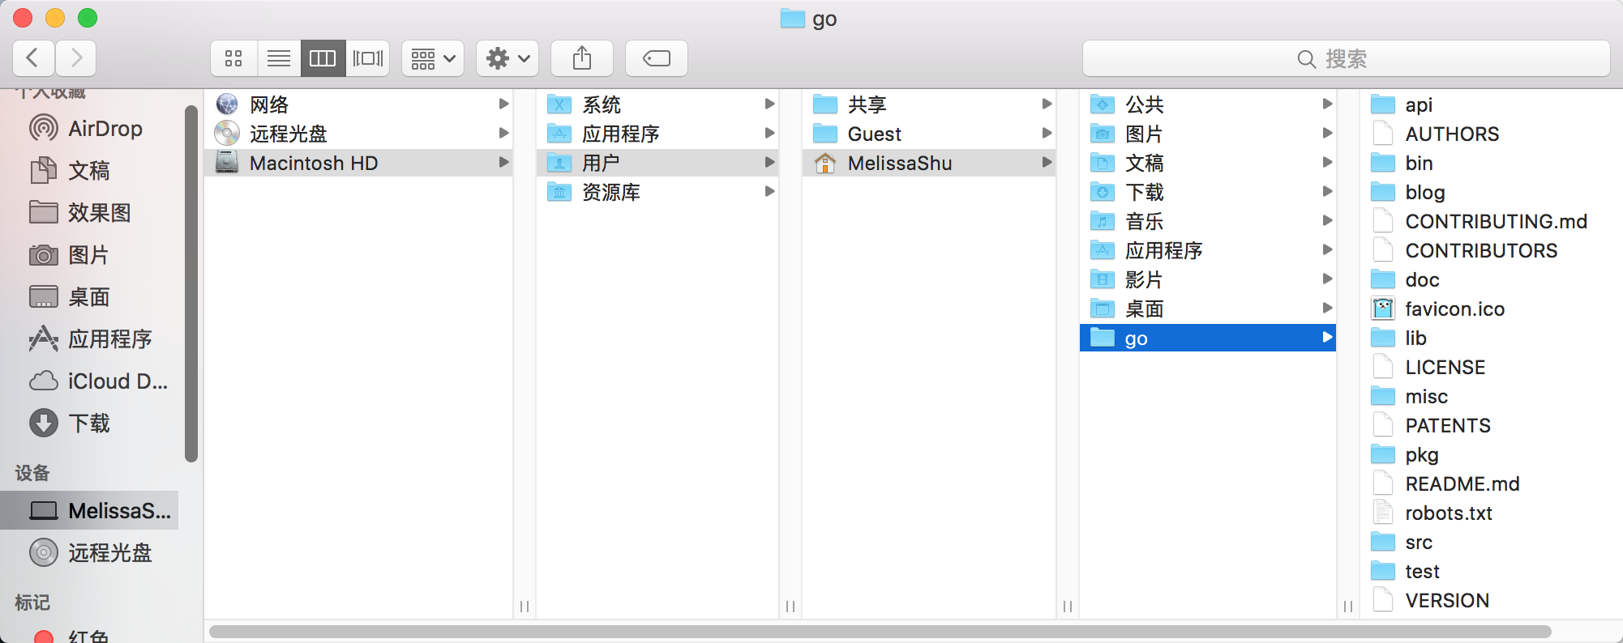
Task: Click the horizontal scrollbar at bottom
Action: (x=880, y=632)
